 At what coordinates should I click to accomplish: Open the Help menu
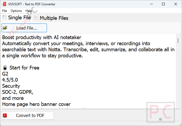pos(29,11)
